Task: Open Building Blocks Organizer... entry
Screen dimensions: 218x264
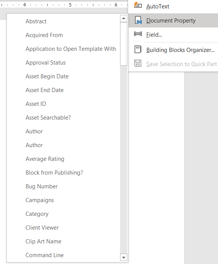Action: [173, 50]
